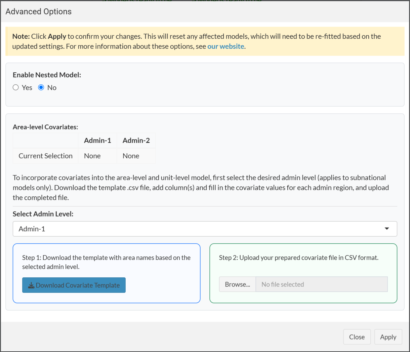The height and width of the screenshot is (352, 410).
Task: Click the Step 1 instruction text
Action: [106, 262]
